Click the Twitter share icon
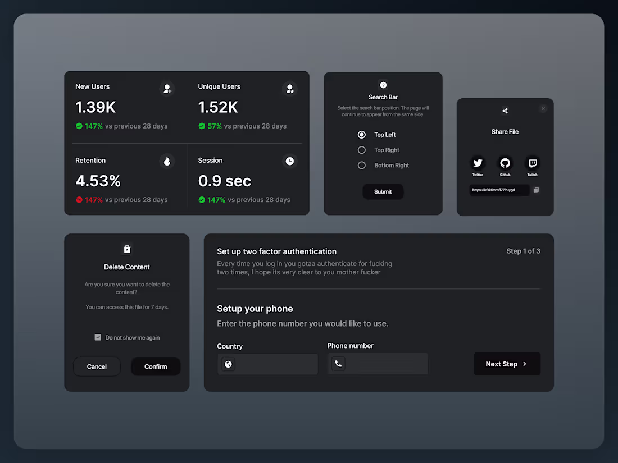 pos(478,163)
